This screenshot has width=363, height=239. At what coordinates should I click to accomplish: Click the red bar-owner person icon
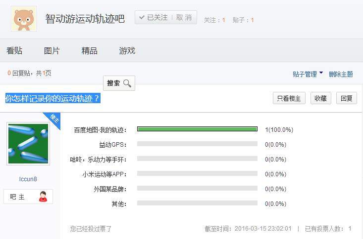point(43,197)
